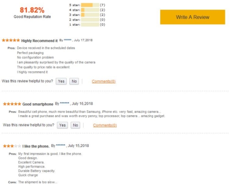The width and height of the screenshot is (230, 186).
Task: Mark Highly Recommend it review as helpful with Yes
Action: click(x=61, y=81)
